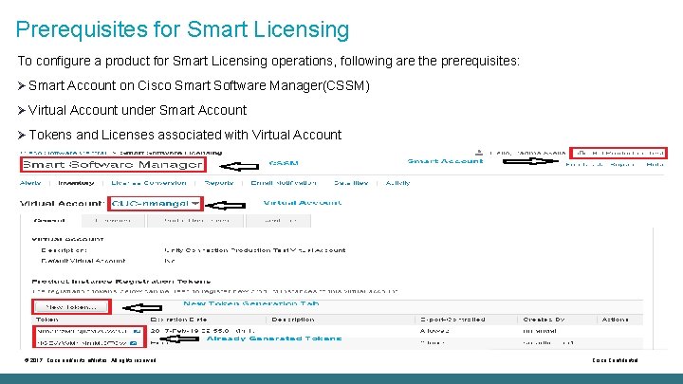Click the Description column header
Viewport: 683px width, 384px height.
(293, 320)
